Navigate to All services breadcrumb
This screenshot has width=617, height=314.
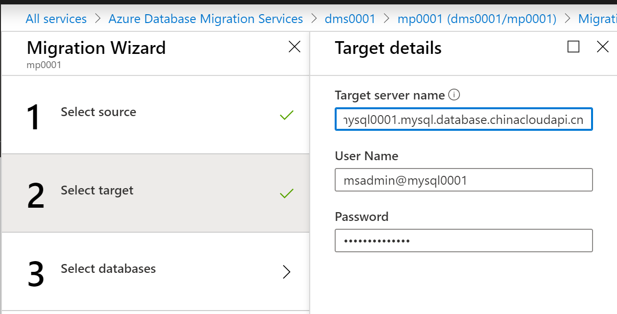(x=56, y=19)
